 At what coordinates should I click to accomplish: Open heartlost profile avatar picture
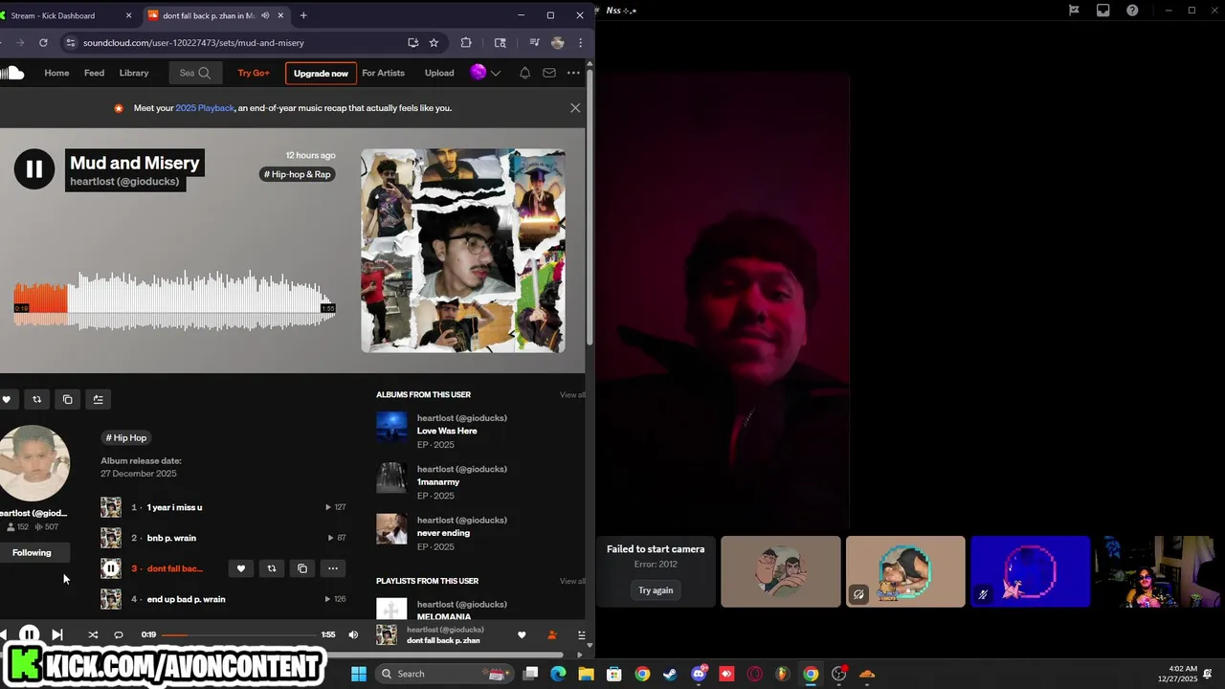34,463
